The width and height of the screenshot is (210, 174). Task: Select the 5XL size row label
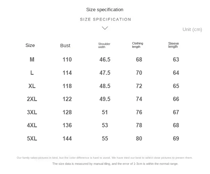pyautogui.click(x=32, y=139)
